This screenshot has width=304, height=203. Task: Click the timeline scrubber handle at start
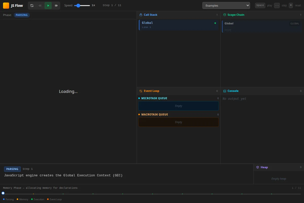pyautogui.click(x=3, y=193)
